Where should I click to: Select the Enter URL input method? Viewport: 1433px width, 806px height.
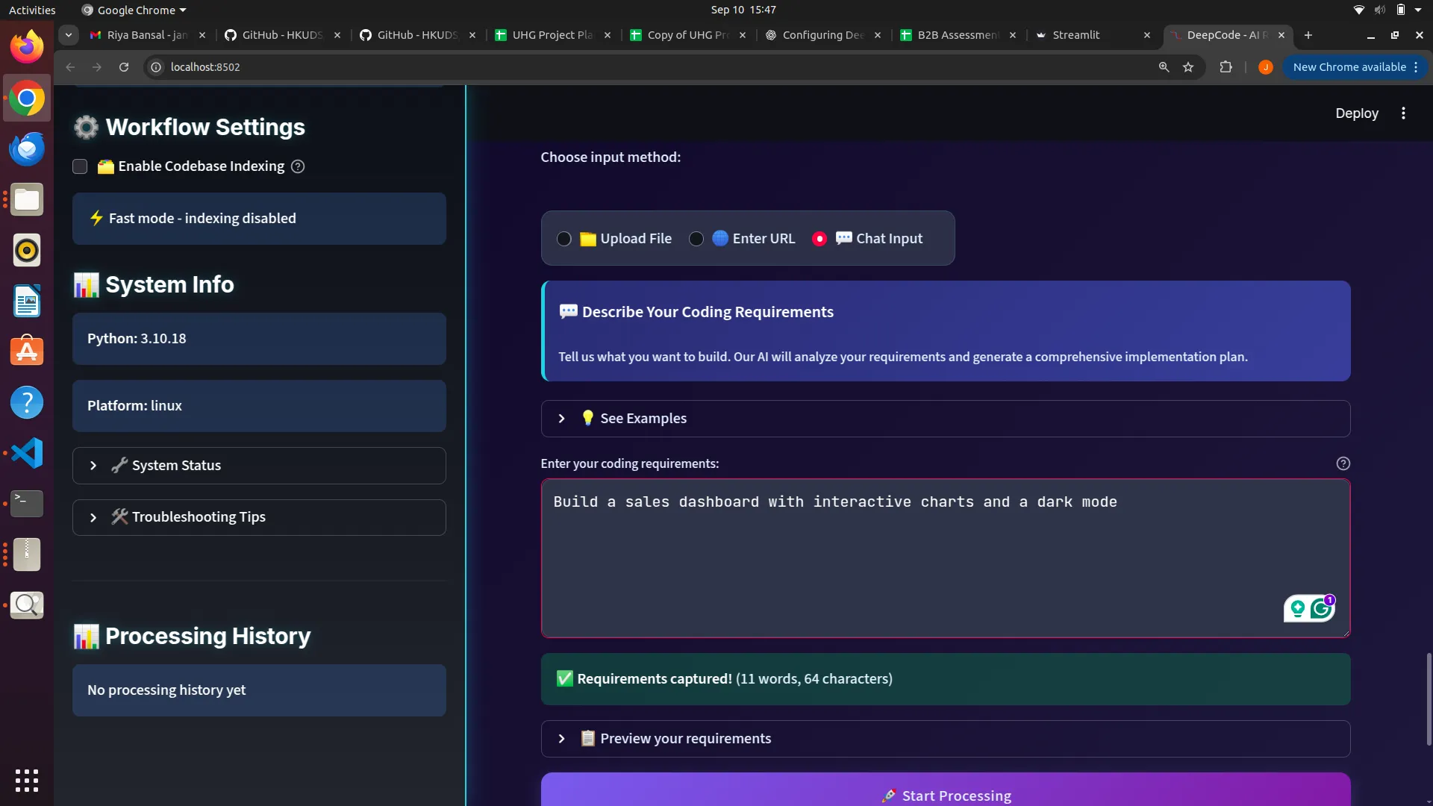click(696, 238)
